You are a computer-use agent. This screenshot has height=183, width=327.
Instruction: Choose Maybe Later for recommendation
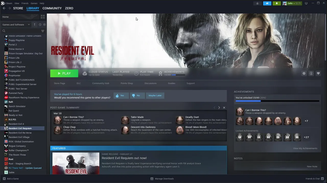click(x=155, y=96)
